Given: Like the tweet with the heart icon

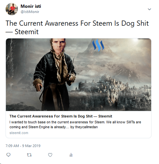Looking at the screenshot, I should (x=50, y=155).
